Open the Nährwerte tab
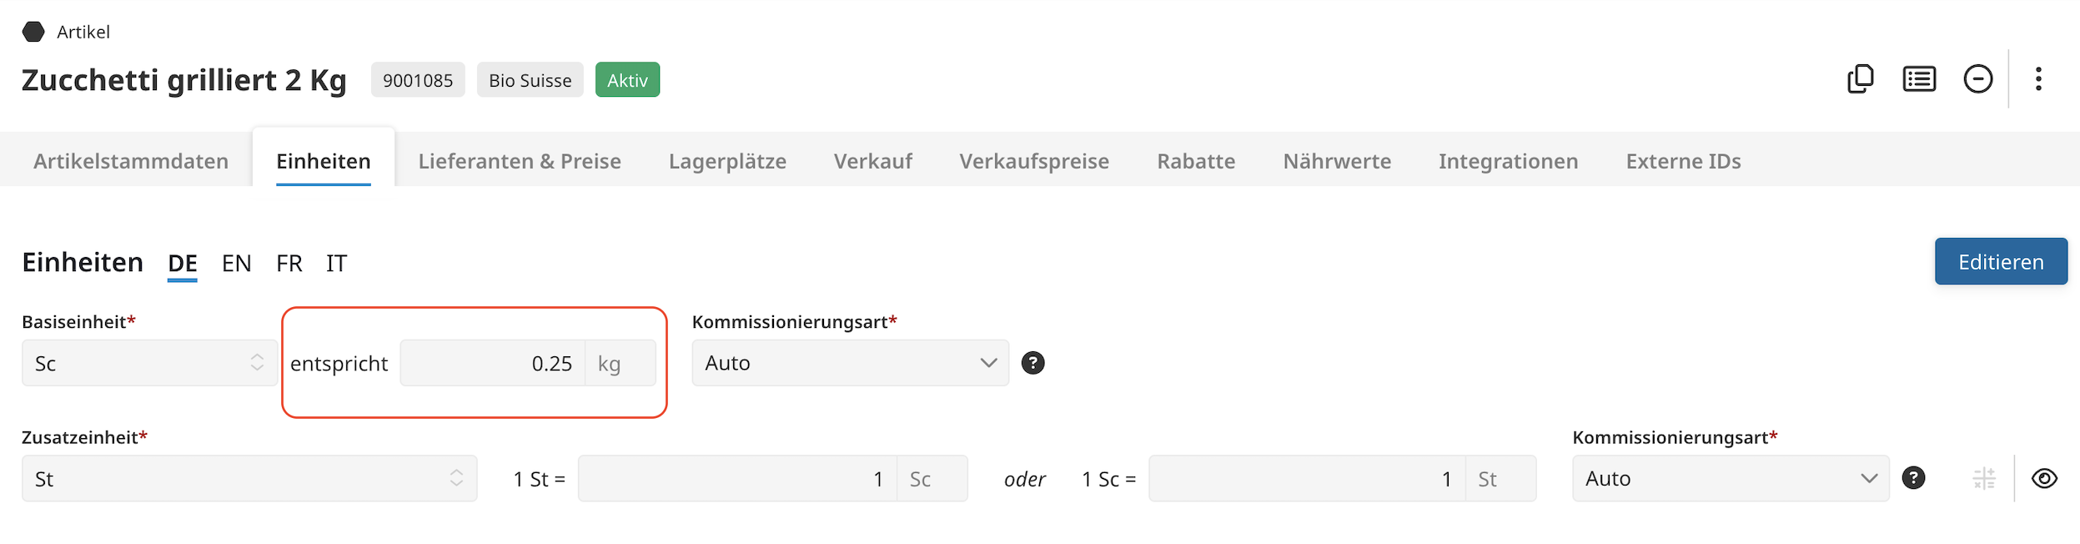Image resolution: width=2080 pixels, height=544 pixels. click(x=1337, y=161)
